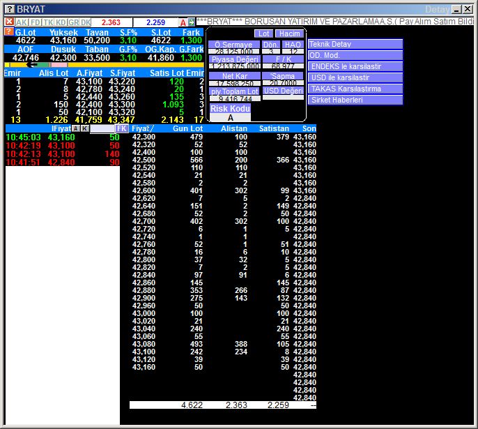Viewport: 478px width, 429px height.
Task: Open OD. Mod.
Action: pyautogui.click(x=355, y=55)
